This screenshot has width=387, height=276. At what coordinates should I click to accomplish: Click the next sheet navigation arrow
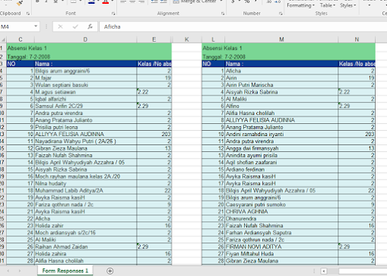(x=20, y=271)
